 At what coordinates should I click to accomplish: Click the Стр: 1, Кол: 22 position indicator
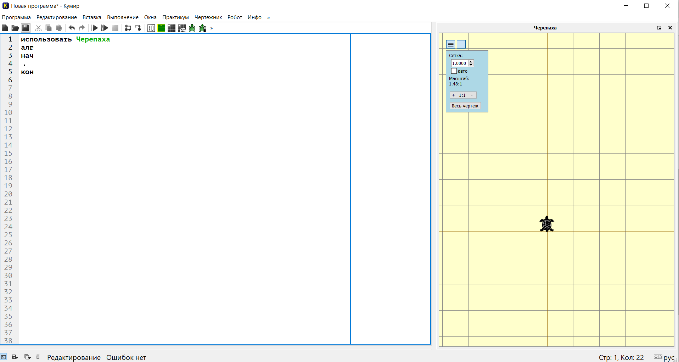point(621,357)
